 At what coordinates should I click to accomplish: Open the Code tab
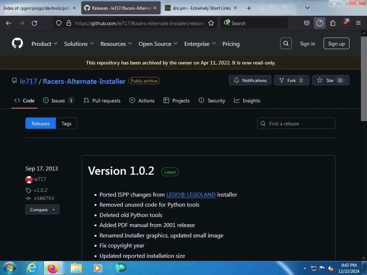[x=24, y=101]
